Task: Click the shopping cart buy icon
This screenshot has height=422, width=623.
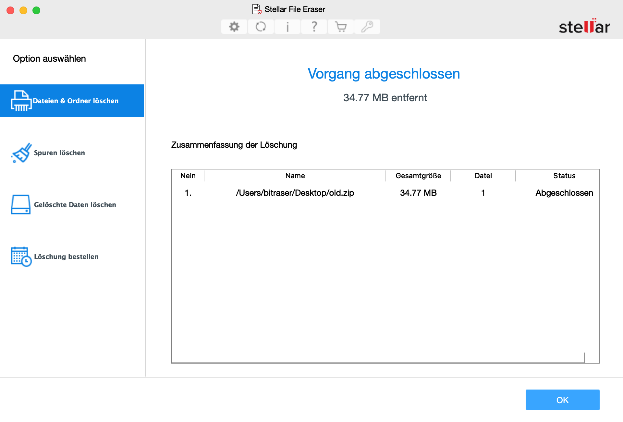Action: [x=341, y=27]
